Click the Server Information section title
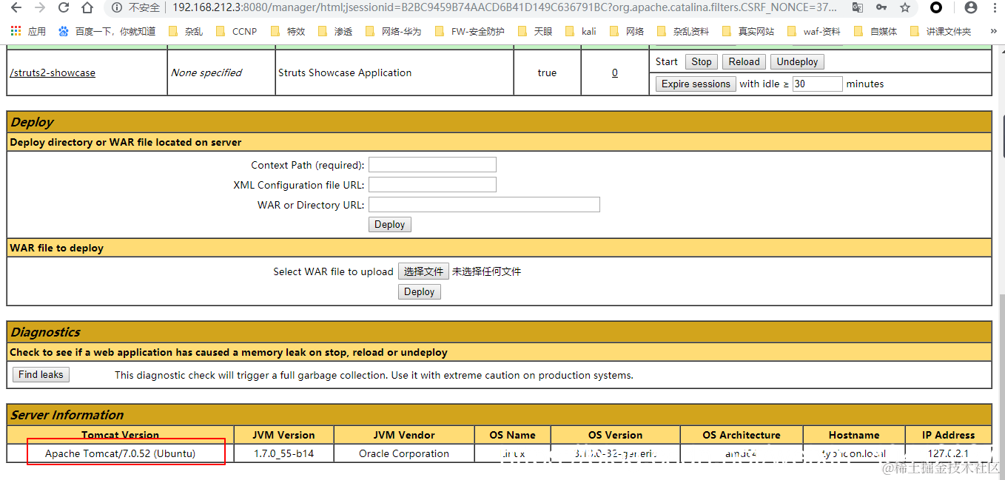The width and height of the screenshot is (1005, 480). pos(67,415)
